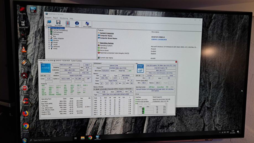The image size is (254, 143).
Task: Open the Control Panel desktop icon
Action: [x=23, y=38]
